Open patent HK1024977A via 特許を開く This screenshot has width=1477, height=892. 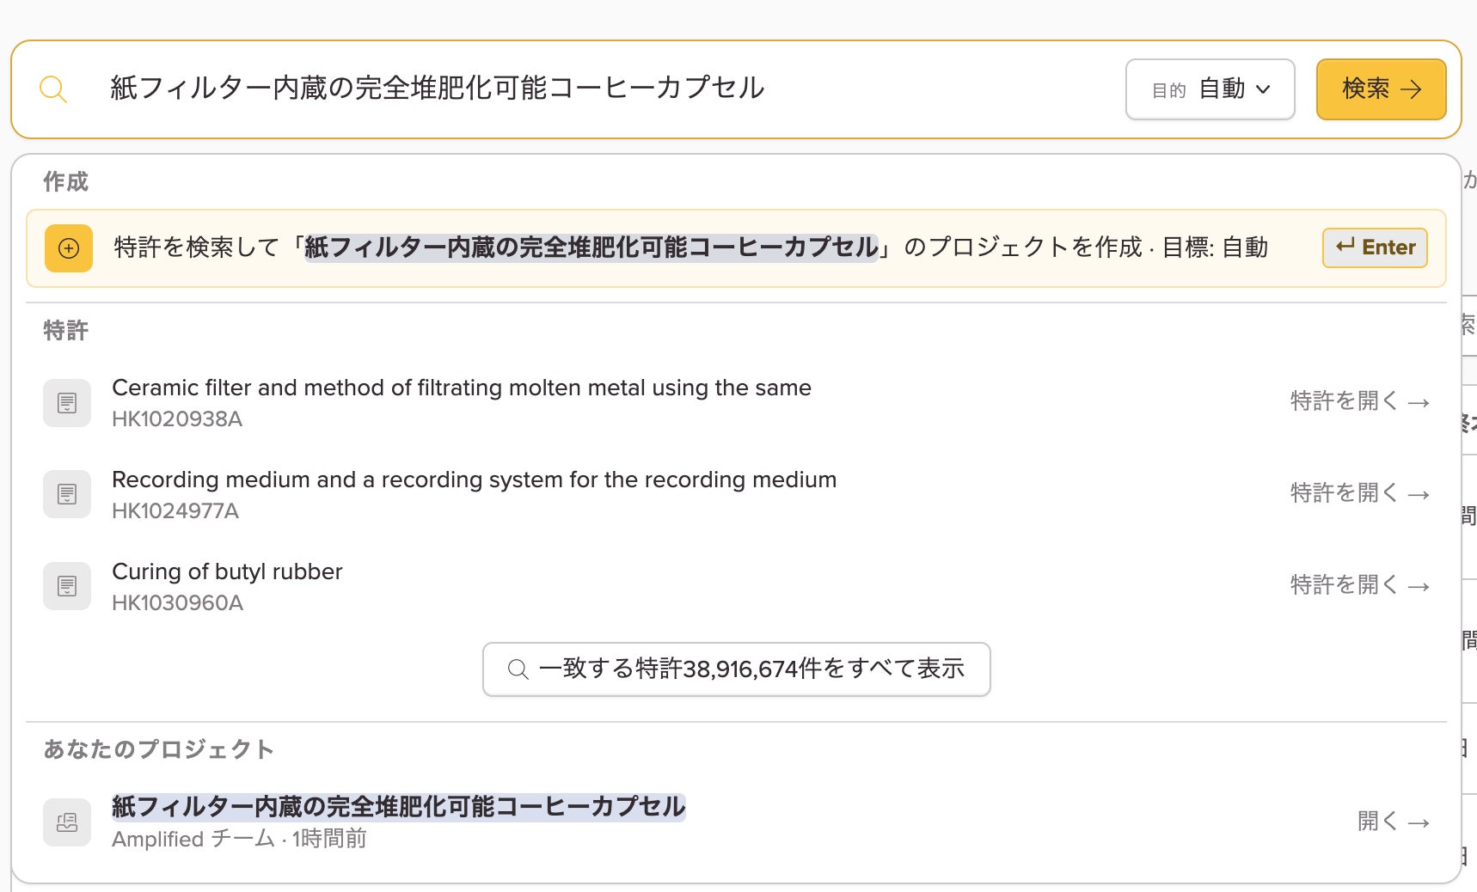[x=1359, y=493]
